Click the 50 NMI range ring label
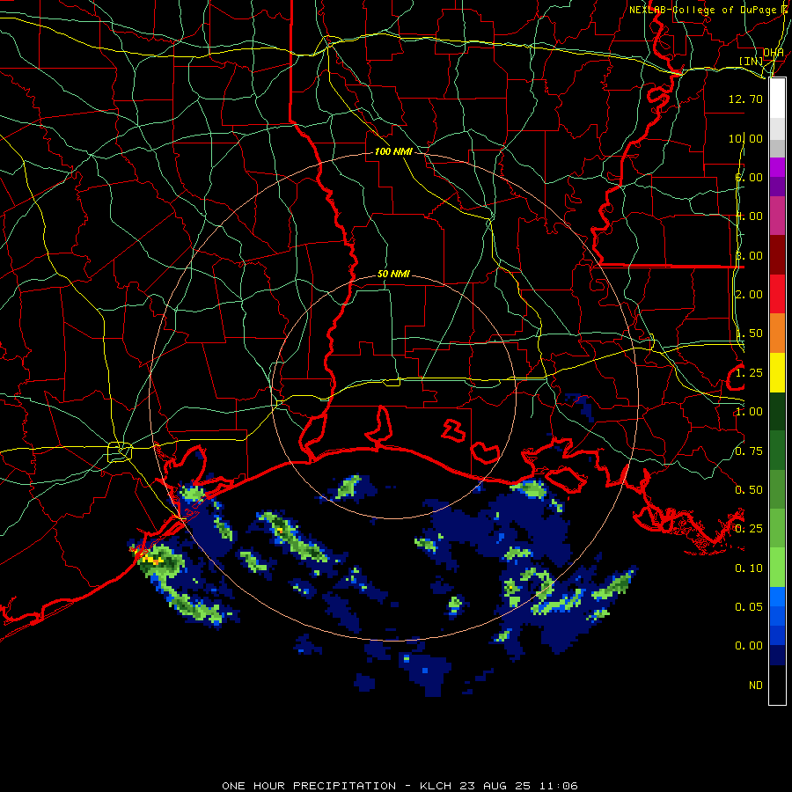Viewport: 792px width, 792px height. [x=393, y=275]
